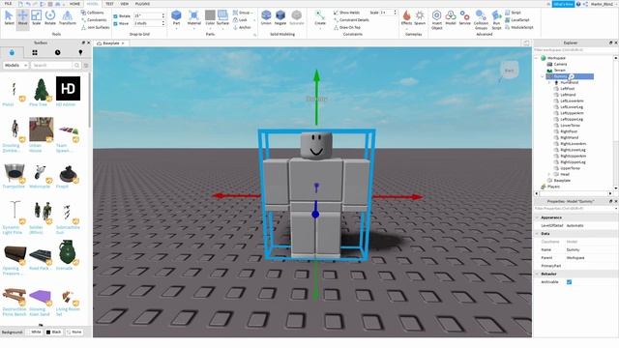
Task: Toggle Draw On Top option
Action: [x=346, y=27]
